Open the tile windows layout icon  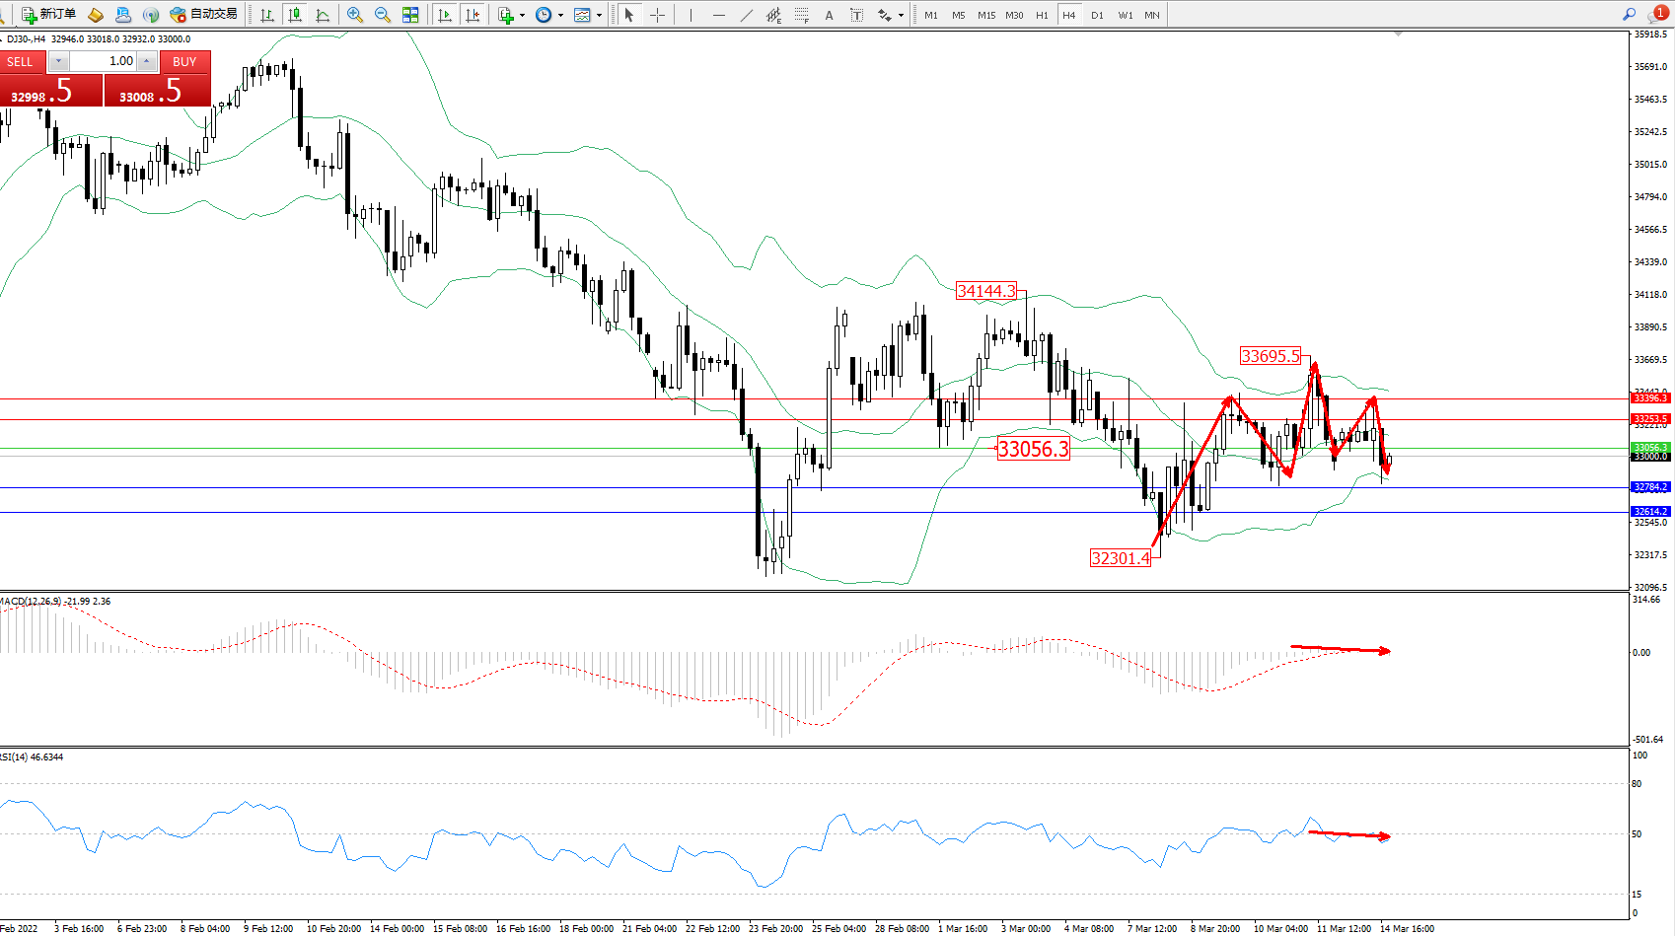[x=410, y=15]
